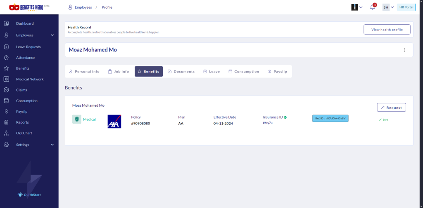Click View health profile button
Screen dimensions: 423x208
(x=387, y=30)
